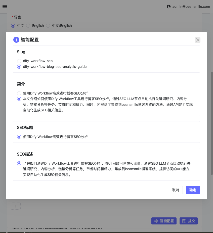This screenshot has height=233, width=213.
Task: Select the SEO描述 radio option
Action: tap(19, 163)
